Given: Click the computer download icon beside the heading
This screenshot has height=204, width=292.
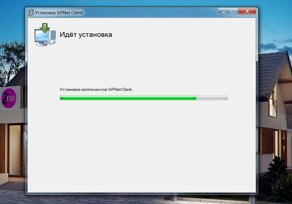Looking at the screenshot, I should tap(45, 35).
